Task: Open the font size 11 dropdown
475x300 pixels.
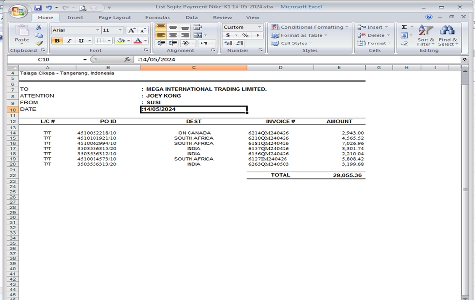Action: point(120,30)
